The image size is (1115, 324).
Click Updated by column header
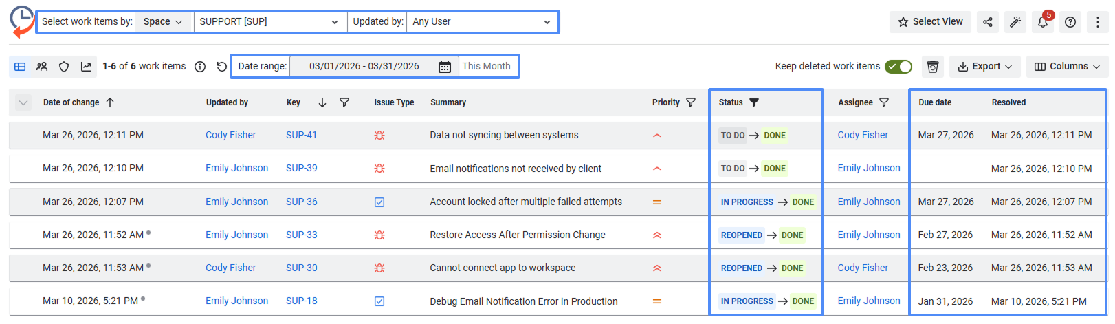coord(227,102)
